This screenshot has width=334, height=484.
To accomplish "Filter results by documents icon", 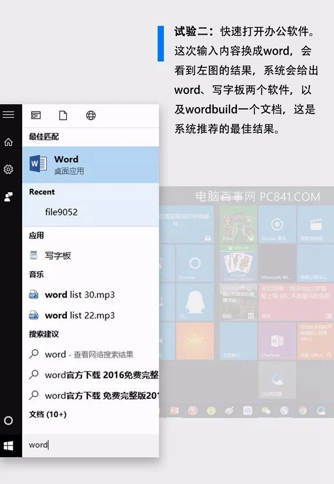I will point(63,115).
